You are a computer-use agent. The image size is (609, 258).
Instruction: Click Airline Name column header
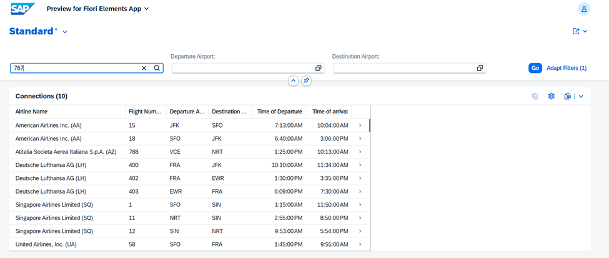31,112
